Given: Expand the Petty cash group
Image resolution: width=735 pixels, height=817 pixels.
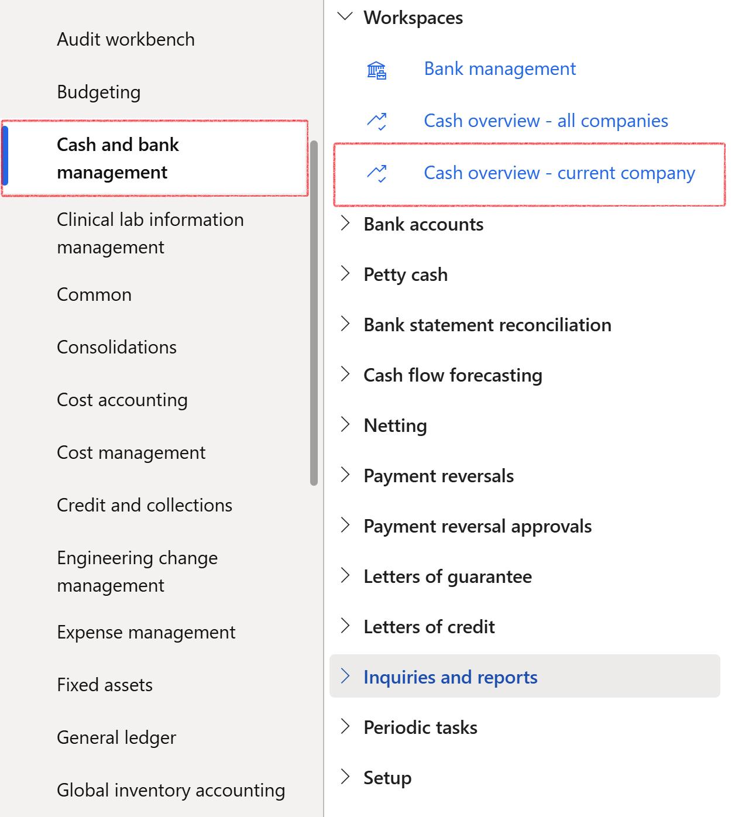Looking at the screenshot, I should point(345,274).
